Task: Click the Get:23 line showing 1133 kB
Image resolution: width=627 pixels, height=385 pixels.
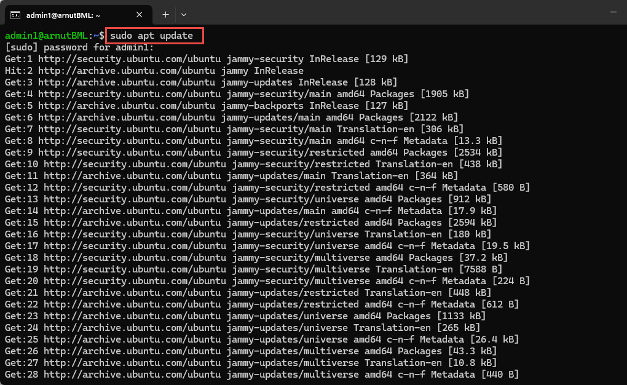Action: point(245,316)
